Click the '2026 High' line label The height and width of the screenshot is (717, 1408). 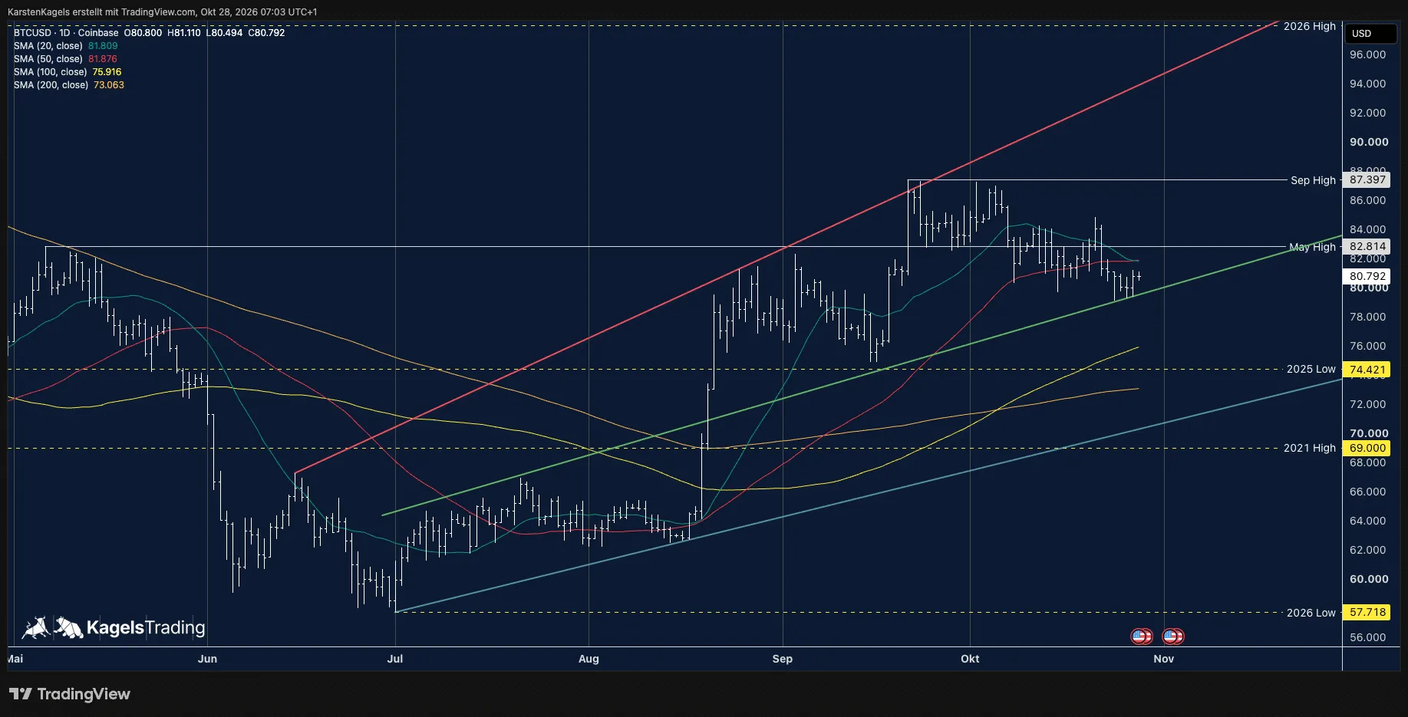pyautogui.click(x=1309, y=26)
